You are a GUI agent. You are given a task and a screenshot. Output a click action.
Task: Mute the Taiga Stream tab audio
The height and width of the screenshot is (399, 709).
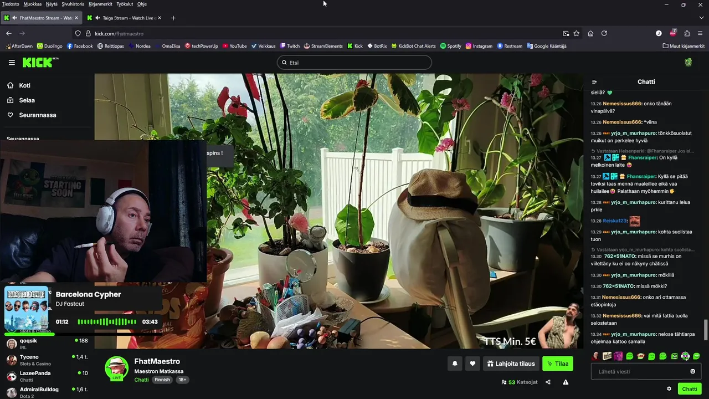pyautogui.click(x=97, y=18)
